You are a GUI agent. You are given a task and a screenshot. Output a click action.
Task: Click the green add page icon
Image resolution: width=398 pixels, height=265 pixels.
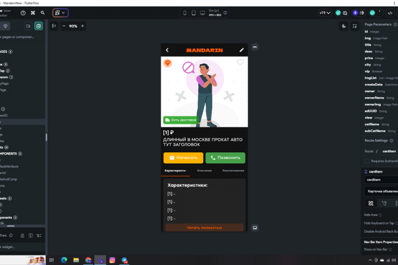38,26
